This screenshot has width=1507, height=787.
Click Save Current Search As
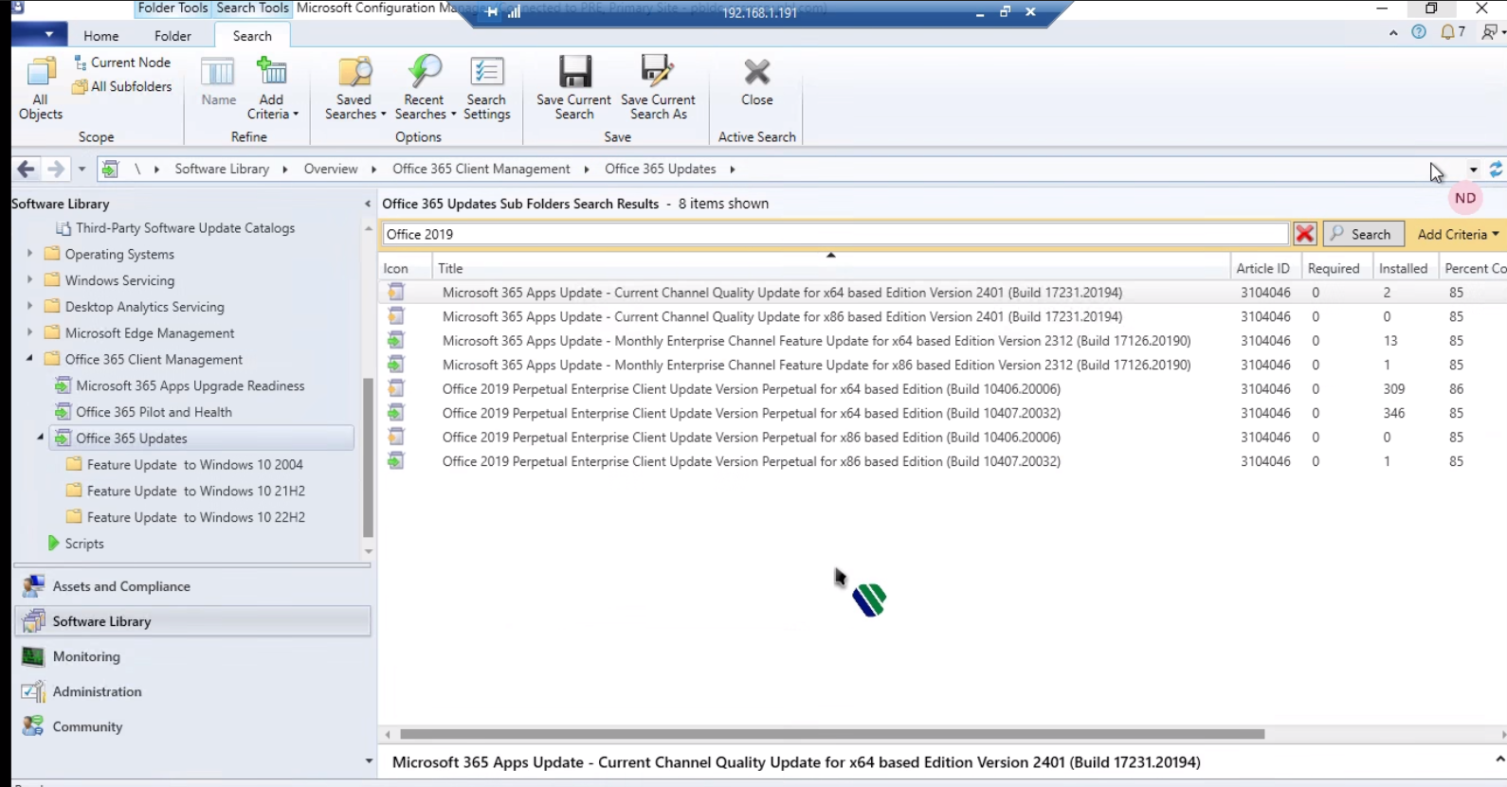659,88
